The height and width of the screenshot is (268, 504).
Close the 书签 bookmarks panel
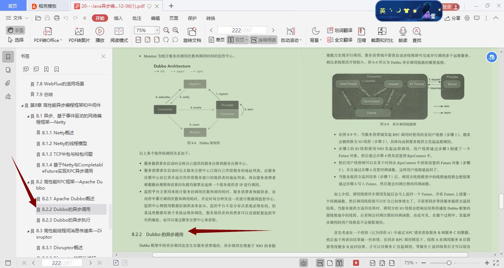(103, 56)
